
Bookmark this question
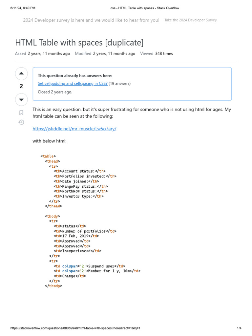(x=21, y=113)
